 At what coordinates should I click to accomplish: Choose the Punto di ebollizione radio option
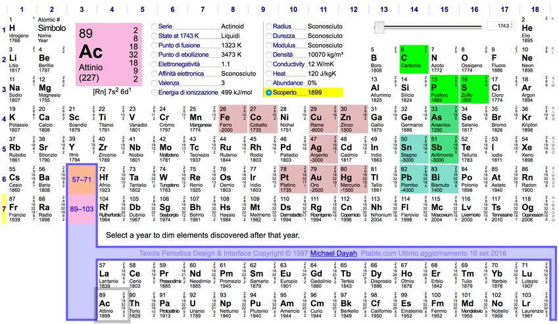(155, 55)
